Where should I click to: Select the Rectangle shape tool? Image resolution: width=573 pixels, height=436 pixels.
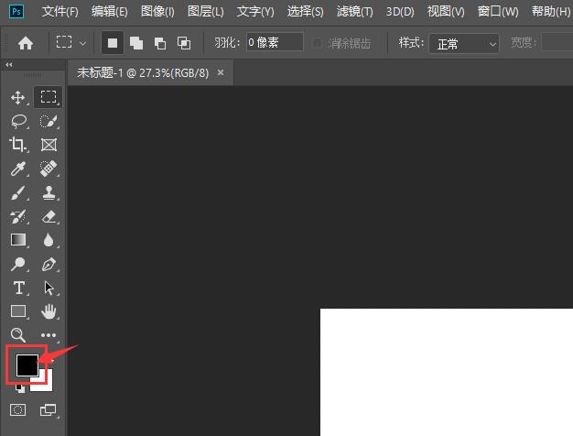[18, 311]
